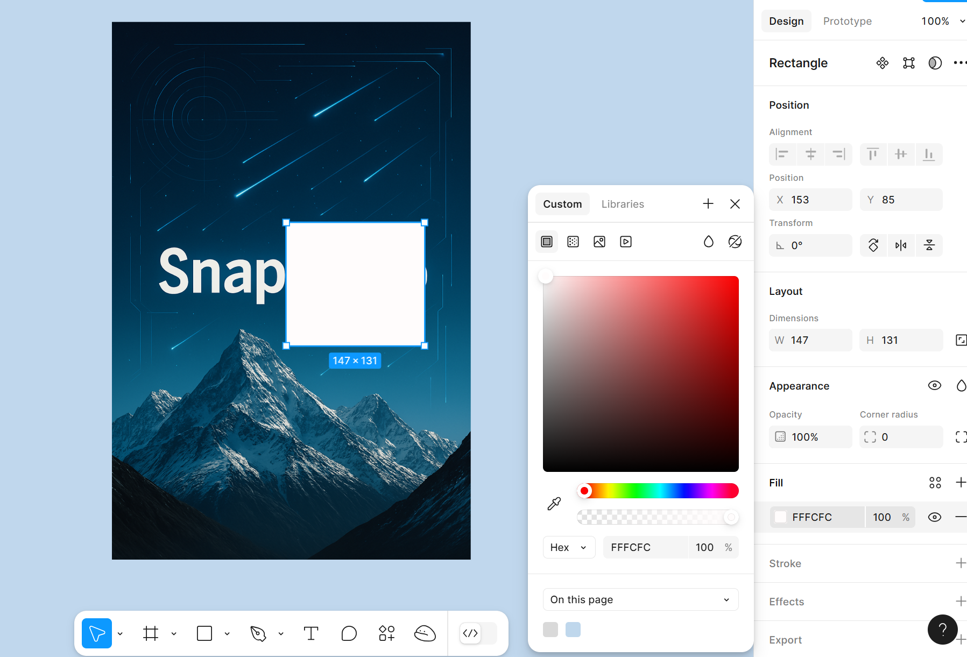Viewport: 967px width, 657px height.
Task: Switch to the Custom tab
Action: (x=562, y=204)
